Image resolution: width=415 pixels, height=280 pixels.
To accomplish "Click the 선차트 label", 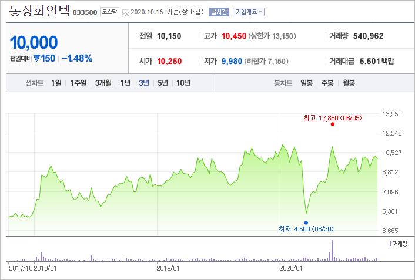I will coord(35,83).
